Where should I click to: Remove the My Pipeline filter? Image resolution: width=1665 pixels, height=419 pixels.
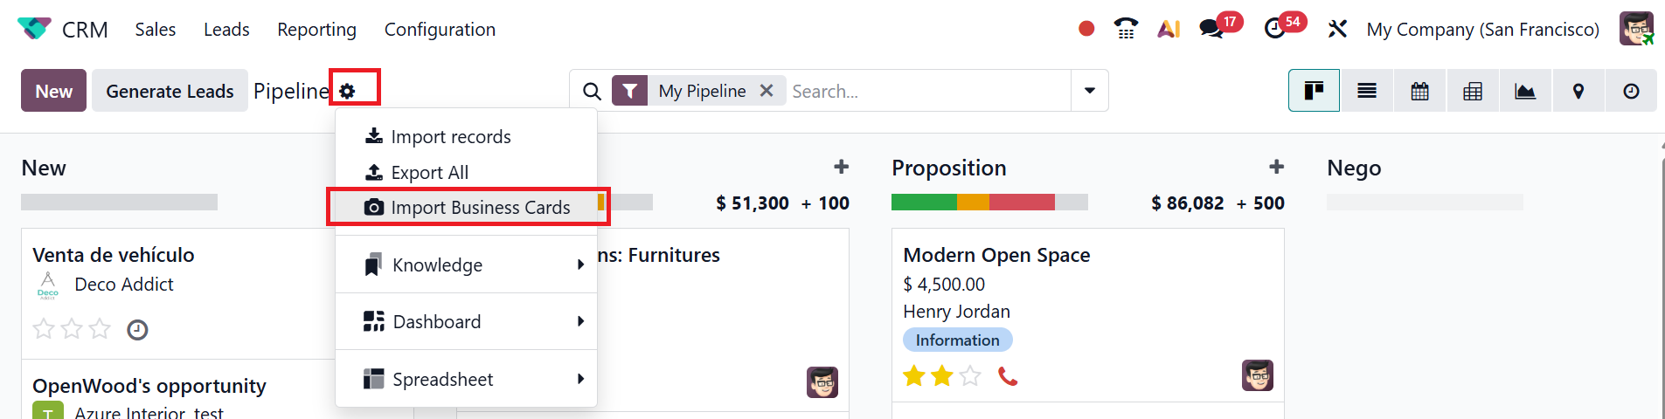pos(767,91)
